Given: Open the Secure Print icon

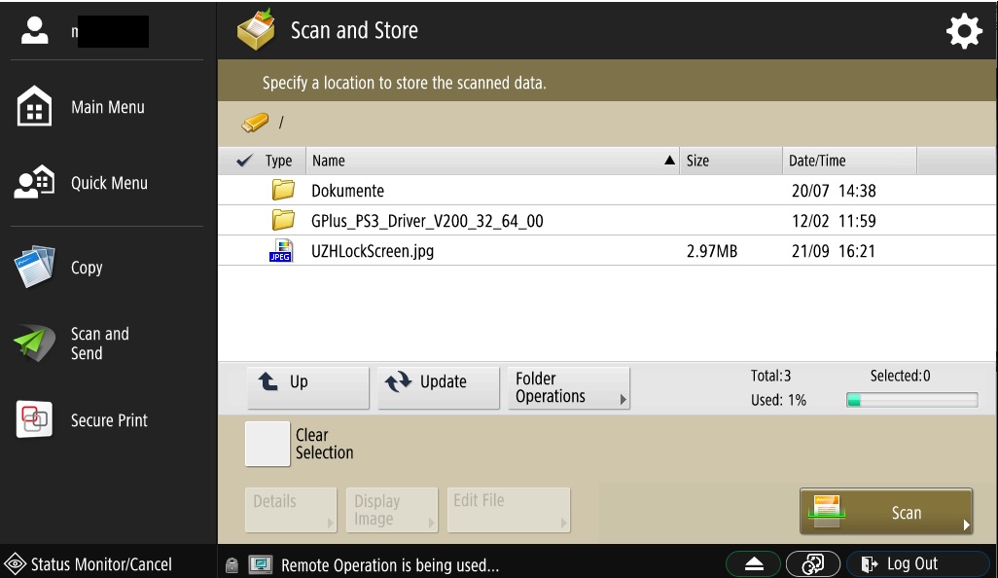Looking at the screenshot, I should pos(35,420).
